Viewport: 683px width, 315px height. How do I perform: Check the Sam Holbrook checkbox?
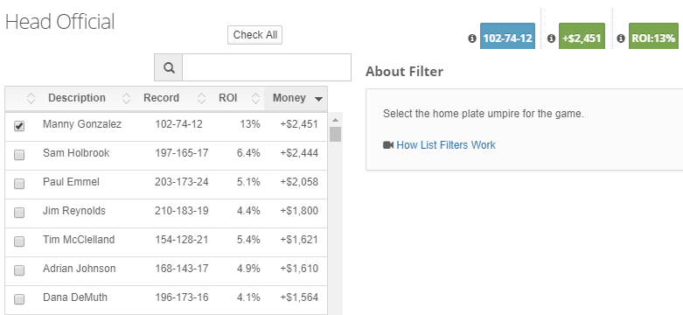coord(19,155)
